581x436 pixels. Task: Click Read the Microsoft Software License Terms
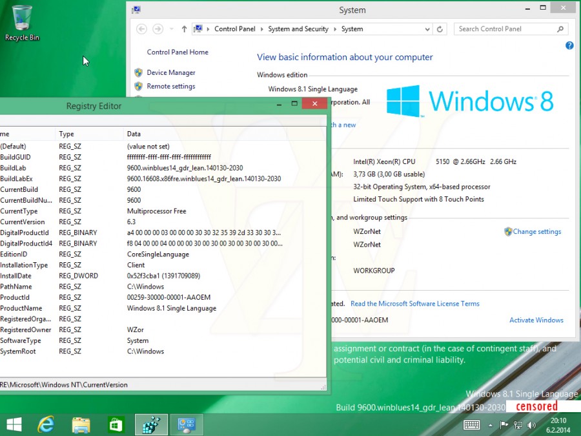[415, 304]
